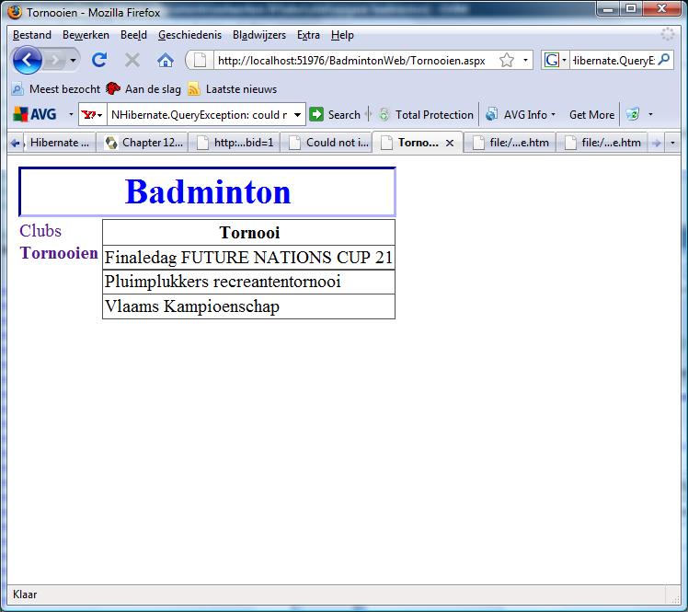Open Total Protection in AVG toolbar
The width and height of the screenshot is (688, 612).
pos(426,115)
